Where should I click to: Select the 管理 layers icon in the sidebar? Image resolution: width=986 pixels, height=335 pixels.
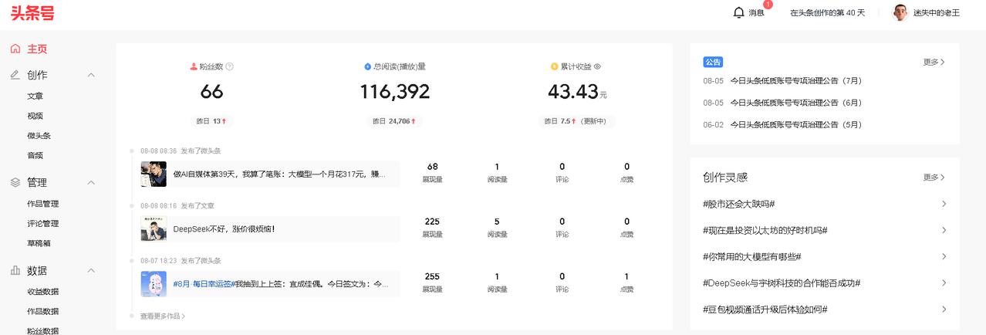tap(15, 182)
